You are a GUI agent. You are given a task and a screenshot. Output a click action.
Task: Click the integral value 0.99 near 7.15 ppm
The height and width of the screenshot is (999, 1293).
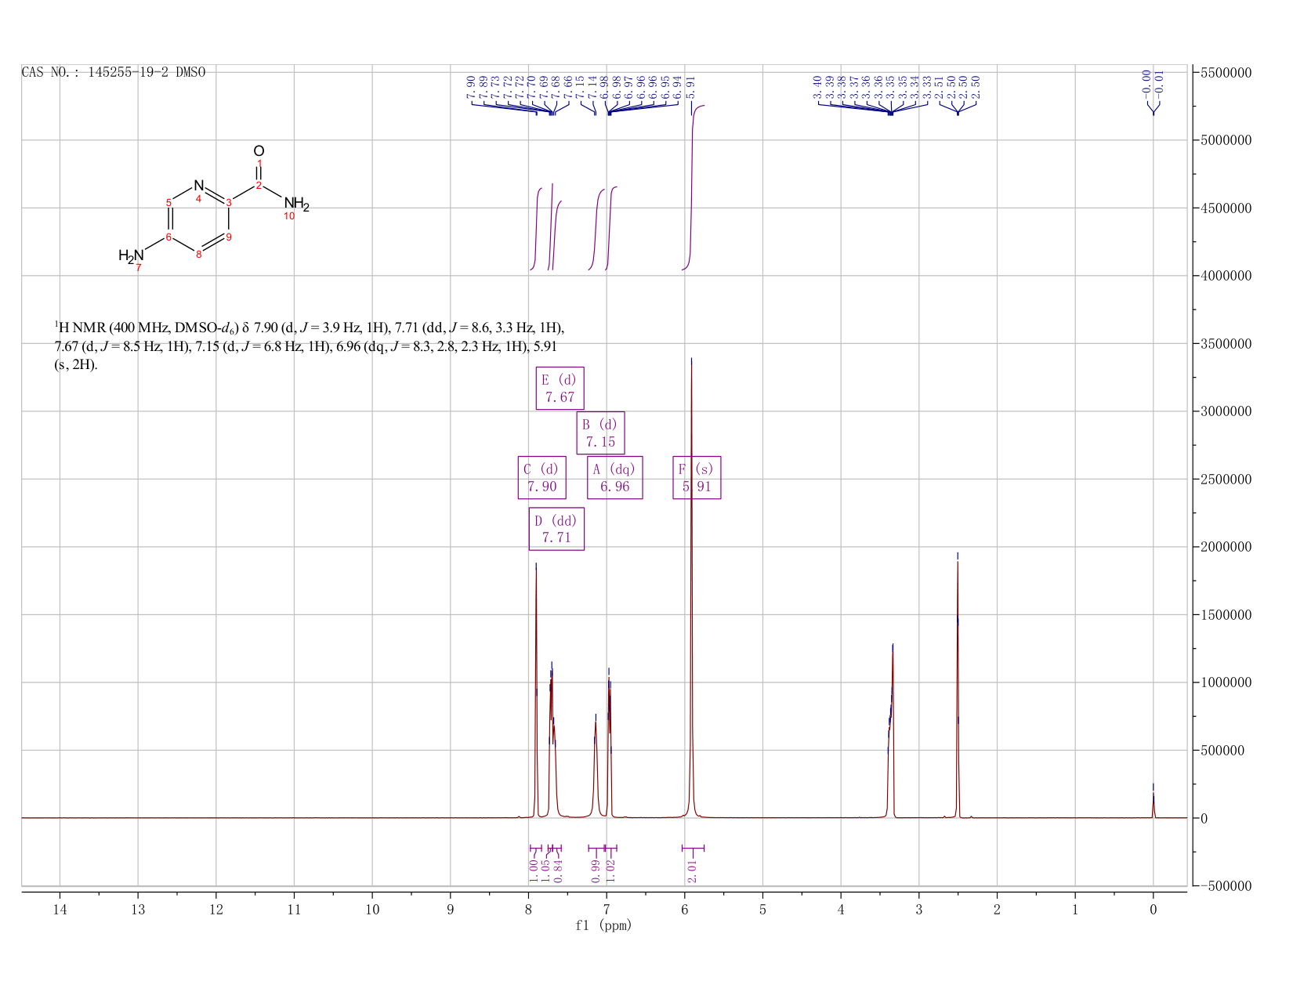[596, 871]
